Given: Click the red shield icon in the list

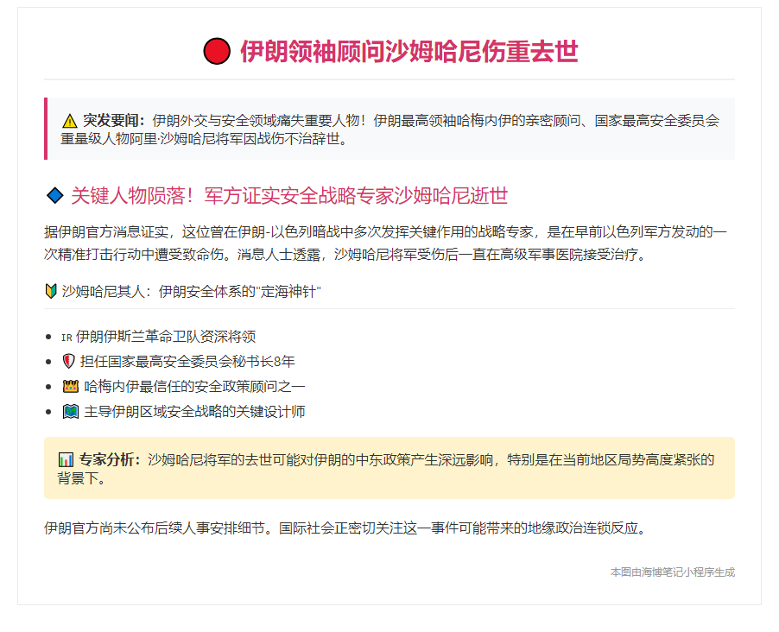Looking at the screenshot, I should [x=69, y=362].
